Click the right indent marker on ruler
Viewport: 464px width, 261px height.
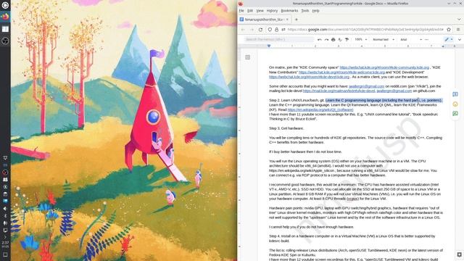[x=443, y=46]
